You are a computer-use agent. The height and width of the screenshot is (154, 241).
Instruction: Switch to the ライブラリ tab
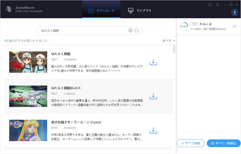click(139, 10)
